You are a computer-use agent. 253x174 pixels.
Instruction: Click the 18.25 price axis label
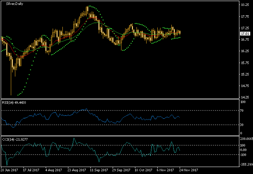tap(245, 5)
